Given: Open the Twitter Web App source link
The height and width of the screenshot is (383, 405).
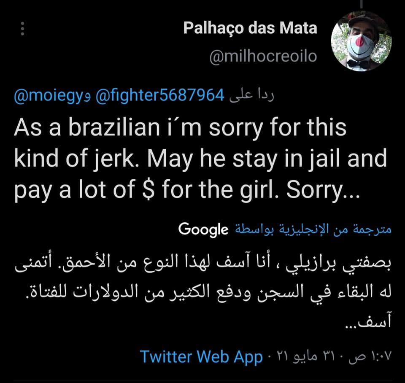Looking at the screenshot, I should point(201,357).
